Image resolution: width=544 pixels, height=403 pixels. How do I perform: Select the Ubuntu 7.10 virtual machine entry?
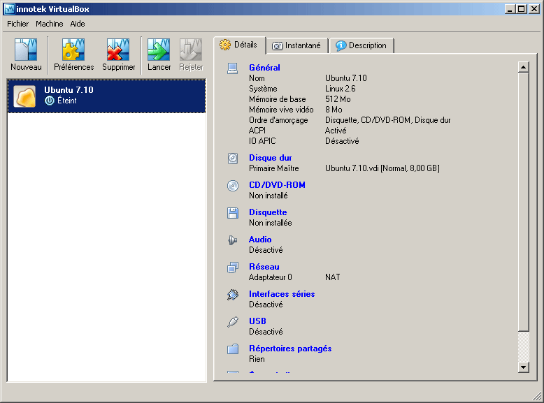(x=106, y=96)
